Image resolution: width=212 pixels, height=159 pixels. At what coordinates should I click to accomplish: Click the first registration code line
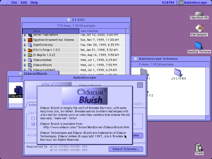69,147
